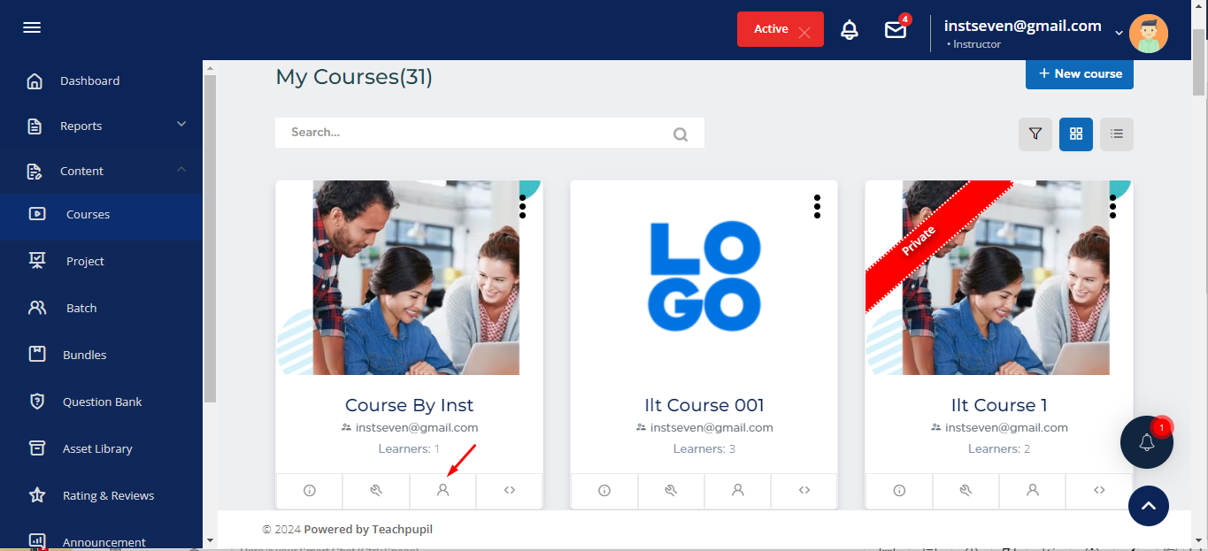Image resolution: width=1208 pixels, height=551 pixels.
Task: Click embed code icon under Course By Inst
Action: coord(510,491)
